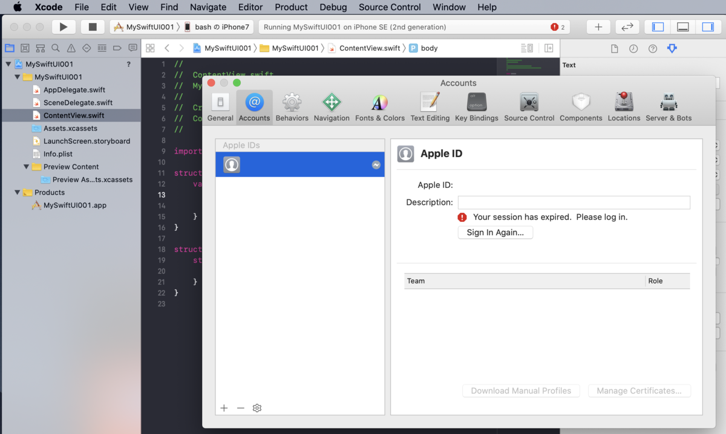Go back in editor history

167,48
